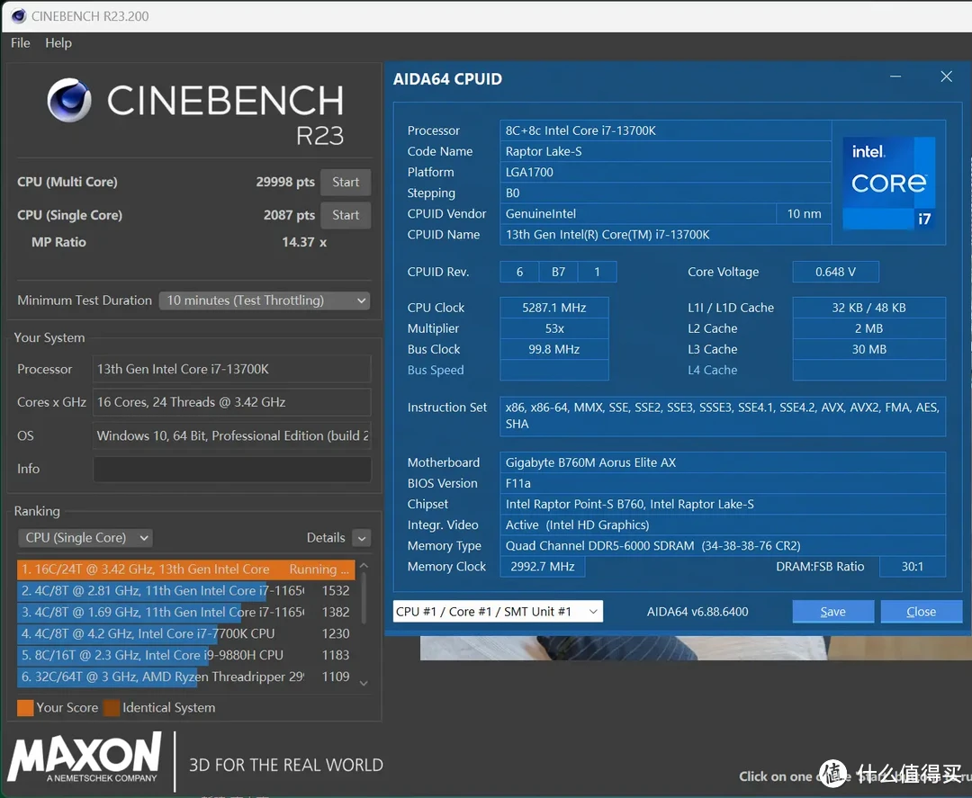The width and height of the screenshot is (972, 798).
Task: Click the Memory Type value Quad Channel DDR5-6000
Action: coord(723,546)
